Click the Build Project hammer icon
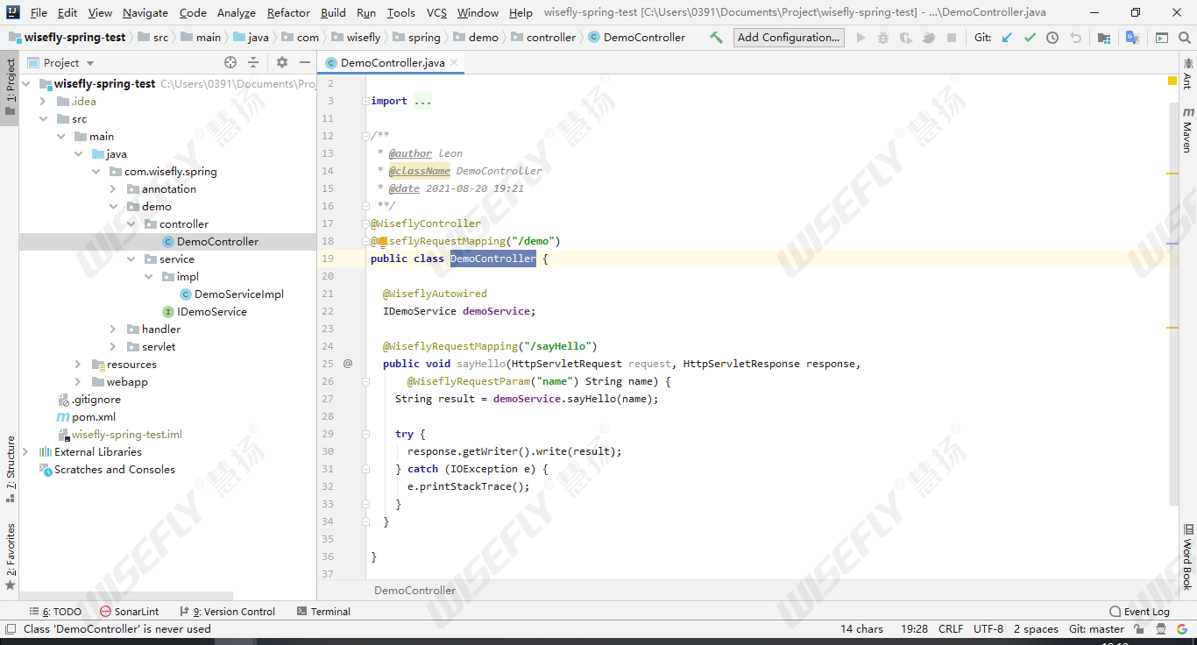1197x645 pixels. [717, 38]
